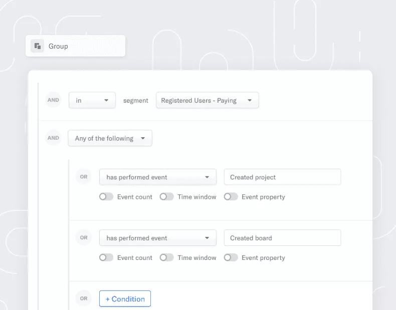Expand the Registered Users - Paying segment dropdown
Viewport: 396px width, 310px height.
point(208,100)
